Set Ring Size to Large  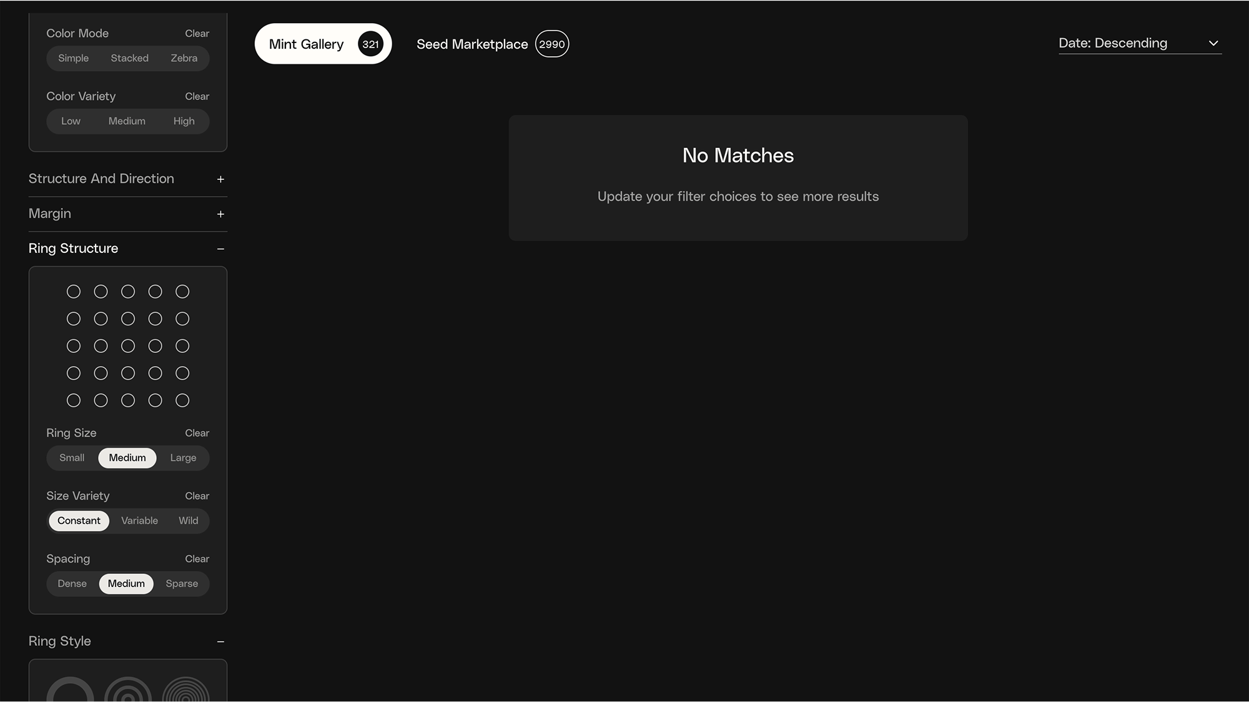click(183, 458)
